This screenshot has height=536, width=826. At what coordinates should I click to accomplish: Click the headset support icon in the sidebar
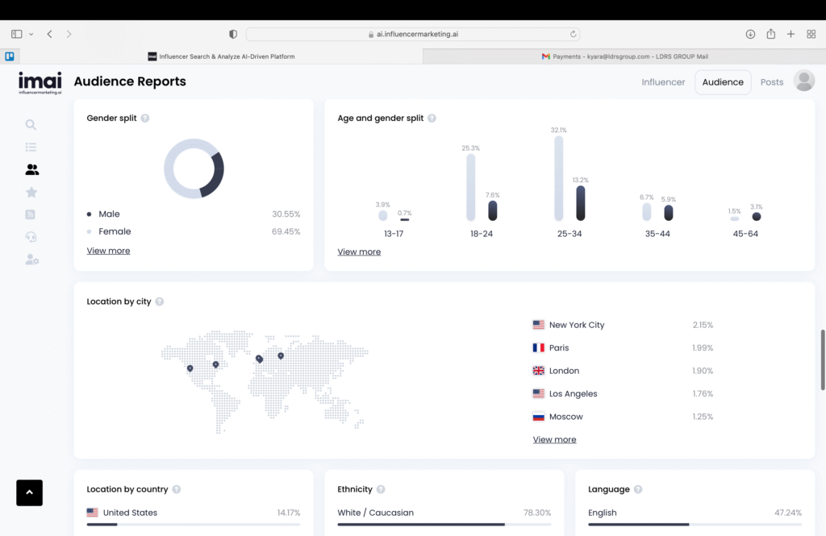pos(31,236)
